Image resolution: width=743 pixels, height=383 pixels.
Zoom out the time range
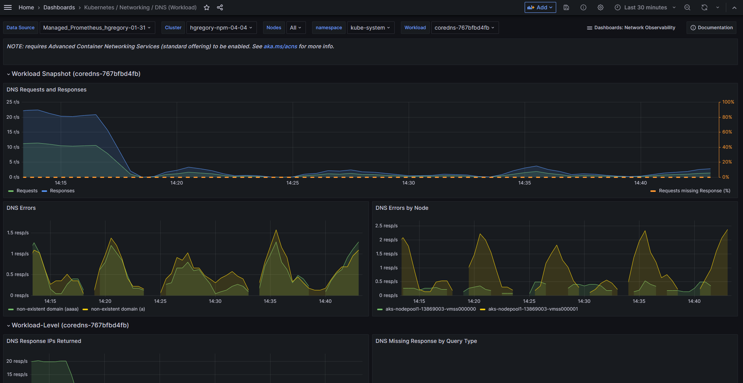click(687, 7)
